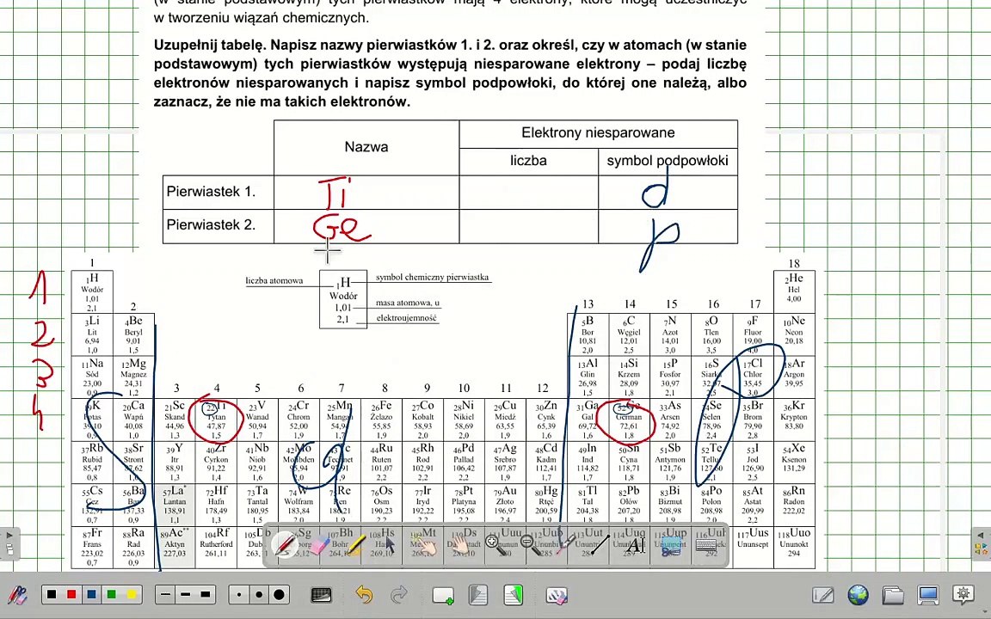Pick the black pen color

coord(52,594)
